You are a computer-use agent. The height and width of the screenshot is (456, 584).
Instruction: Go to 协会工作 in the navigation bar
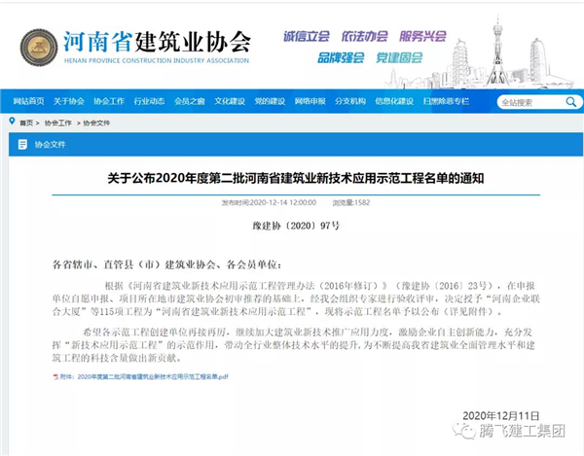click(109, 101)
